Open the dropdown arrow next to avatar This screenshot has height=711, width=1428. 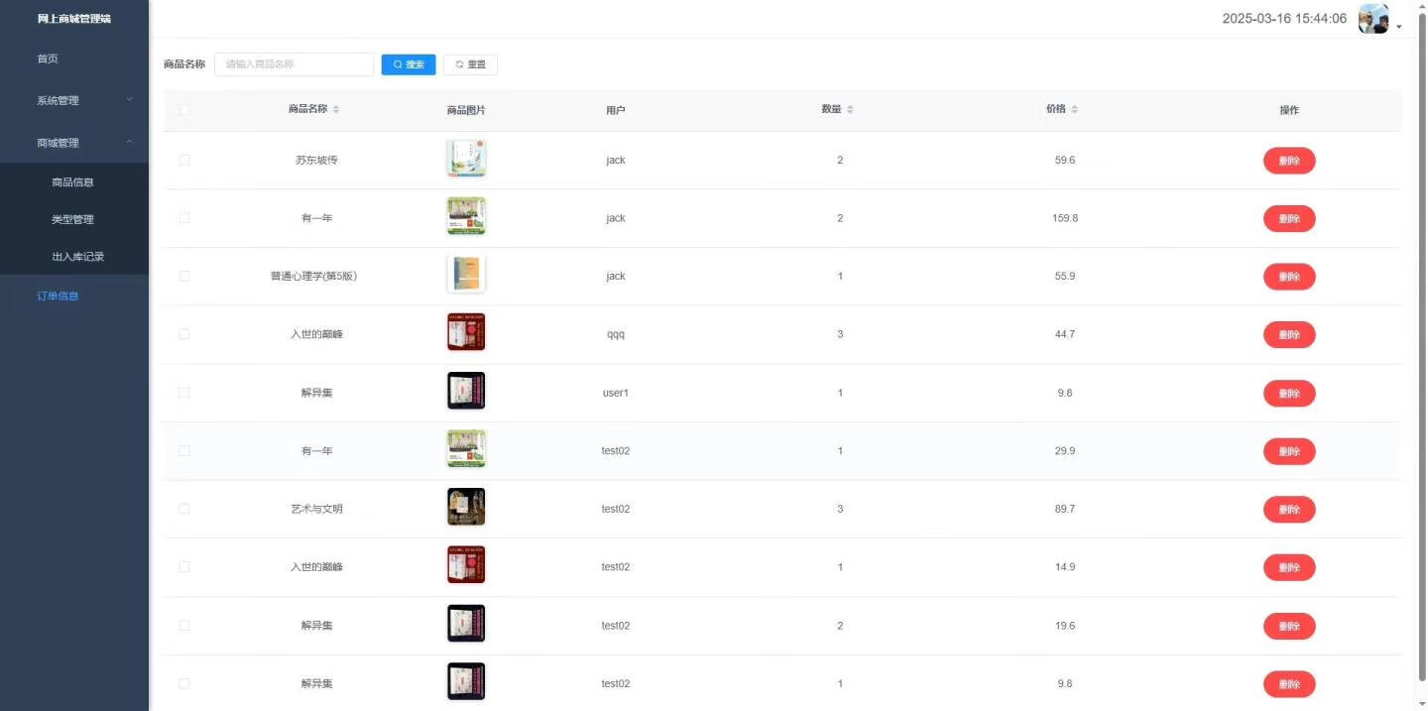[1399, 27]
